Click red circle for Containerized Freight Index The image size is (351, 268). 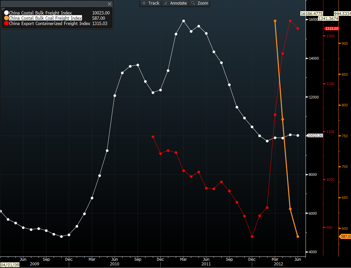6,23
